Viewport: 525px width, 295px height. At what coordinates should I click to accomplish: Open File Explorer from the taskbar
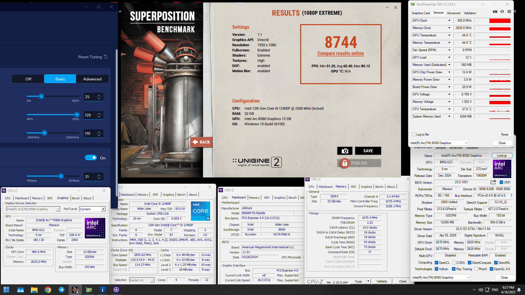pos(34,290)
